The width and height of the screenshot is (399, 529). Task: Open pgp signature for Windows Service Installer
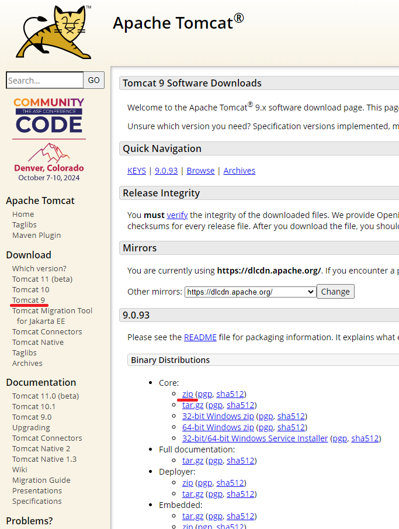pyautogui.click(x=340, y=438)
